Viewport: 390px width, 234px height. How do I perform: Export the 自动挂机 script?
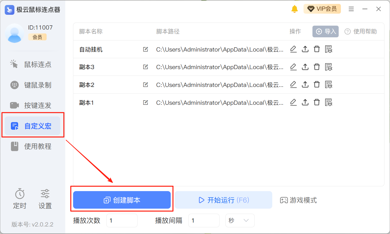(x=305, y=49)
